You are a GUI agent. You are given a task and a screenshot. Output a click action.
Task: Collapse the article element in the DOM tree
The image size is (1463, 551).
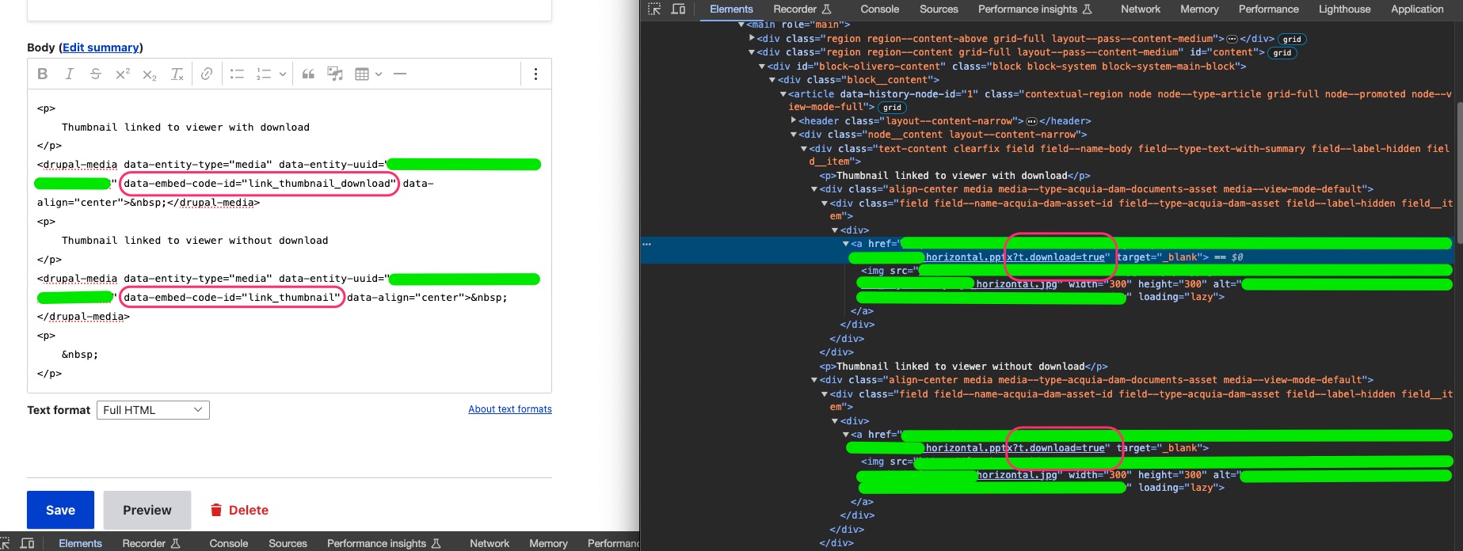pos(783,94)
